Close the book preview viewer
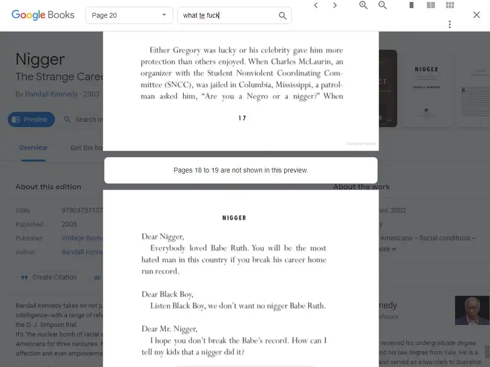The width and height of the screenshot is (490, 367). tap(476, 15)
